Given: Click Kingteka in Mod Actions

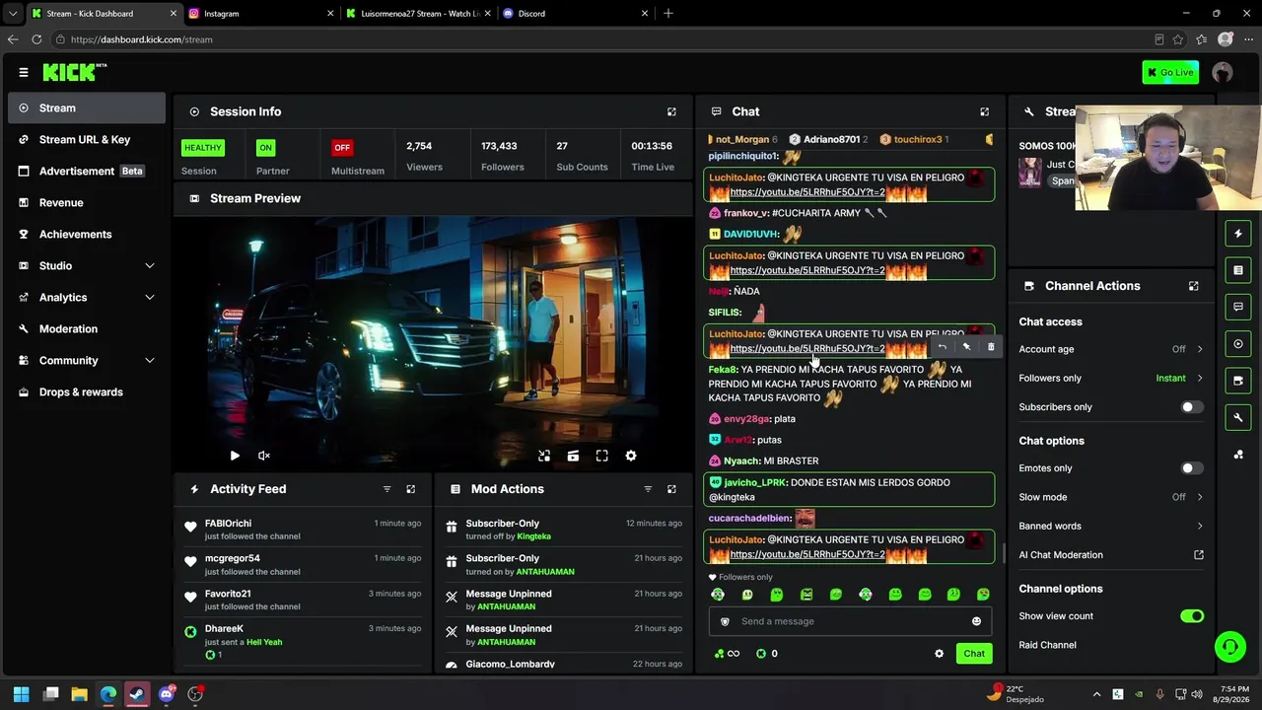Looking at the screenshot, I should pos(533,536).
